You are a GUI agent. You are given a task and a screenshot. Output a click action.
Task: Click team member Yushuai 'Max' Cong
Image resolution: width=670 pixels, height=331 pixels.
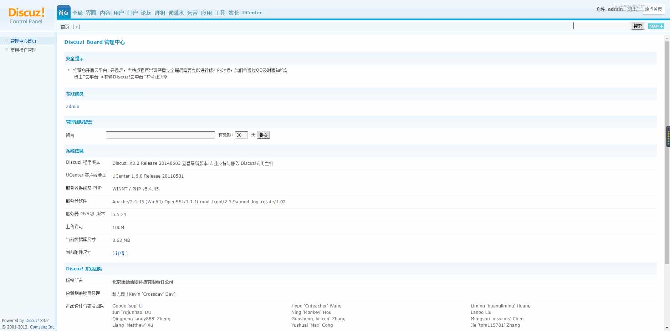point(312,325)
